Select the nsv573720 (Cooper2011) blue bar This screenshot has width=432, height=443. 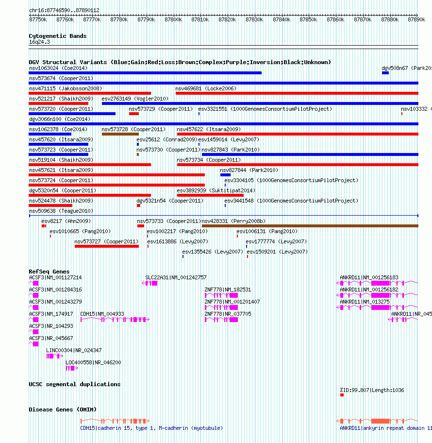click(x=72, y=114)
